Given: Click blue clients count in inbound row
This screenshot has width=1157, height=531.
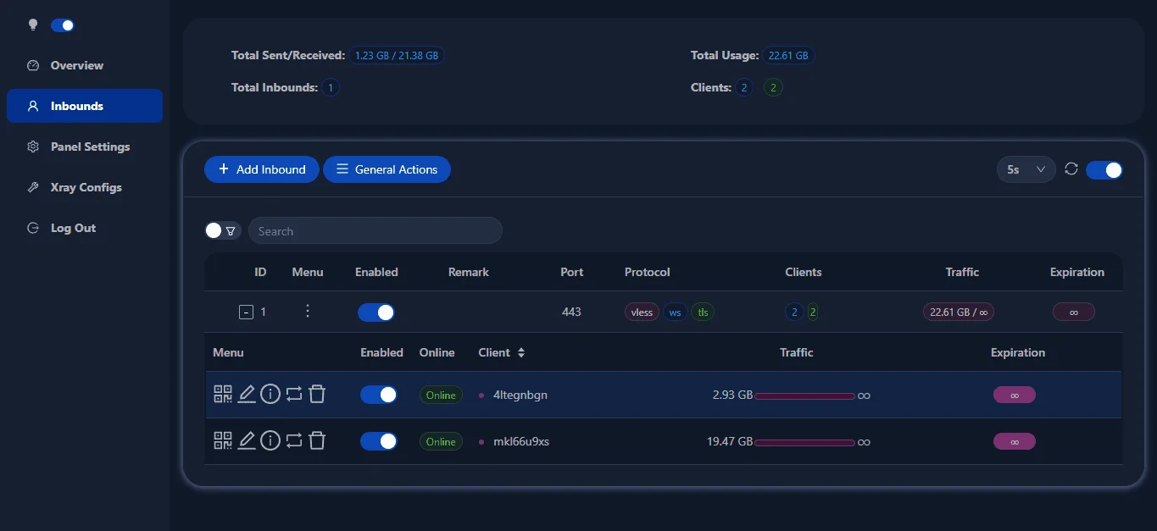Looking at the screenshot, I should pos(794,312).
